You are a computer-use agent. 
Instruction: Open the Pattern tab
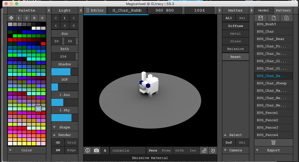(283, 10)
